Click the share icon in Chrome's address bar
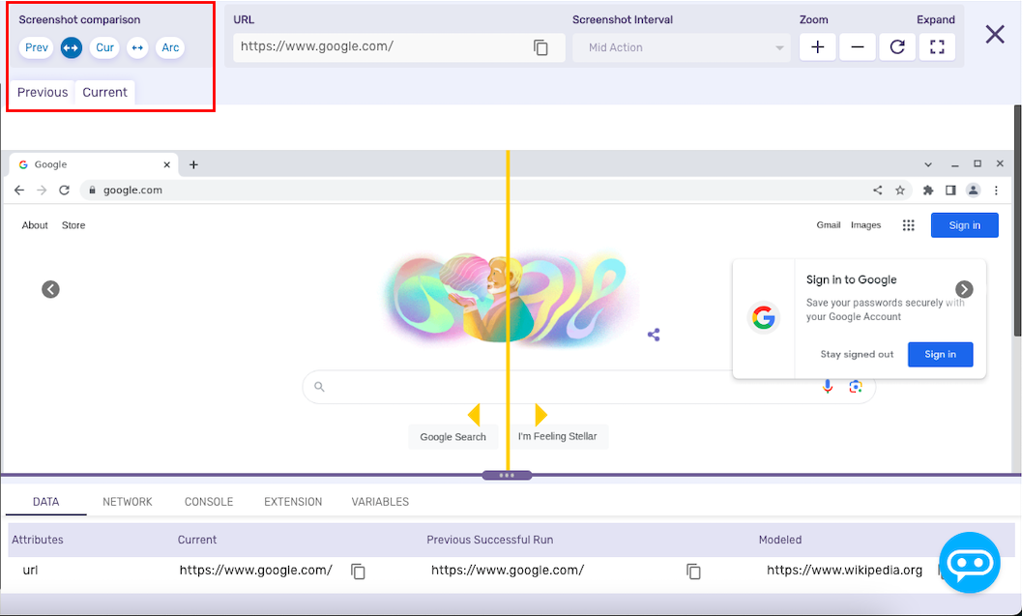The image size is (1022, 616). coord(878,191)
